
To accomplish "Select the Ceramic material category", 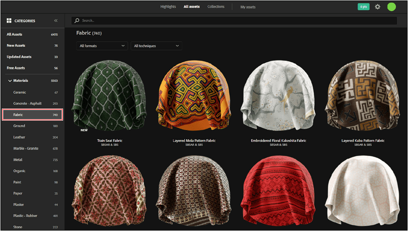I will tap(32, 92).
